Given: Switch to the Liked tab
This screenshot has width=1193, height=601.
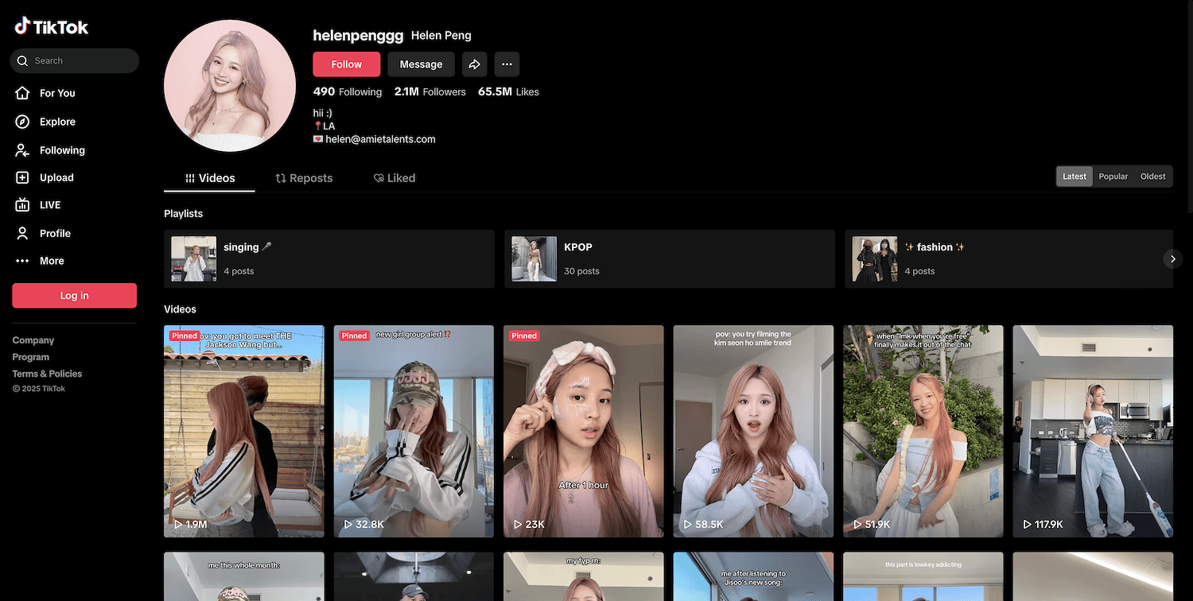Looking at the screenshot, I should point(394,178).
